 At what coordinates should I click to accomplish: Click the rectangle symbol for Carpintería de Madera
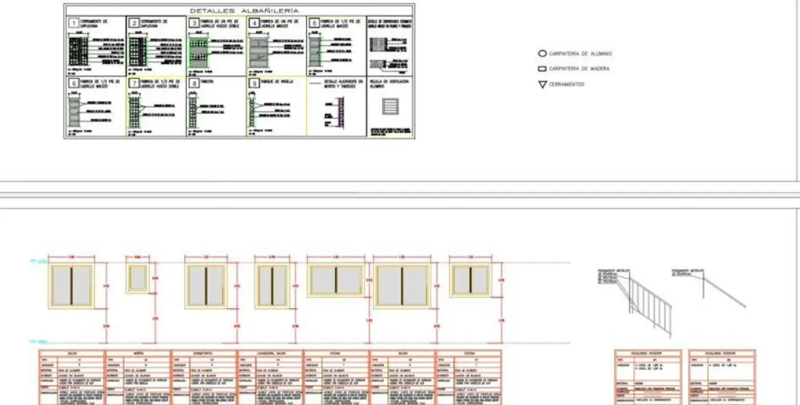[x=542, y=69]
